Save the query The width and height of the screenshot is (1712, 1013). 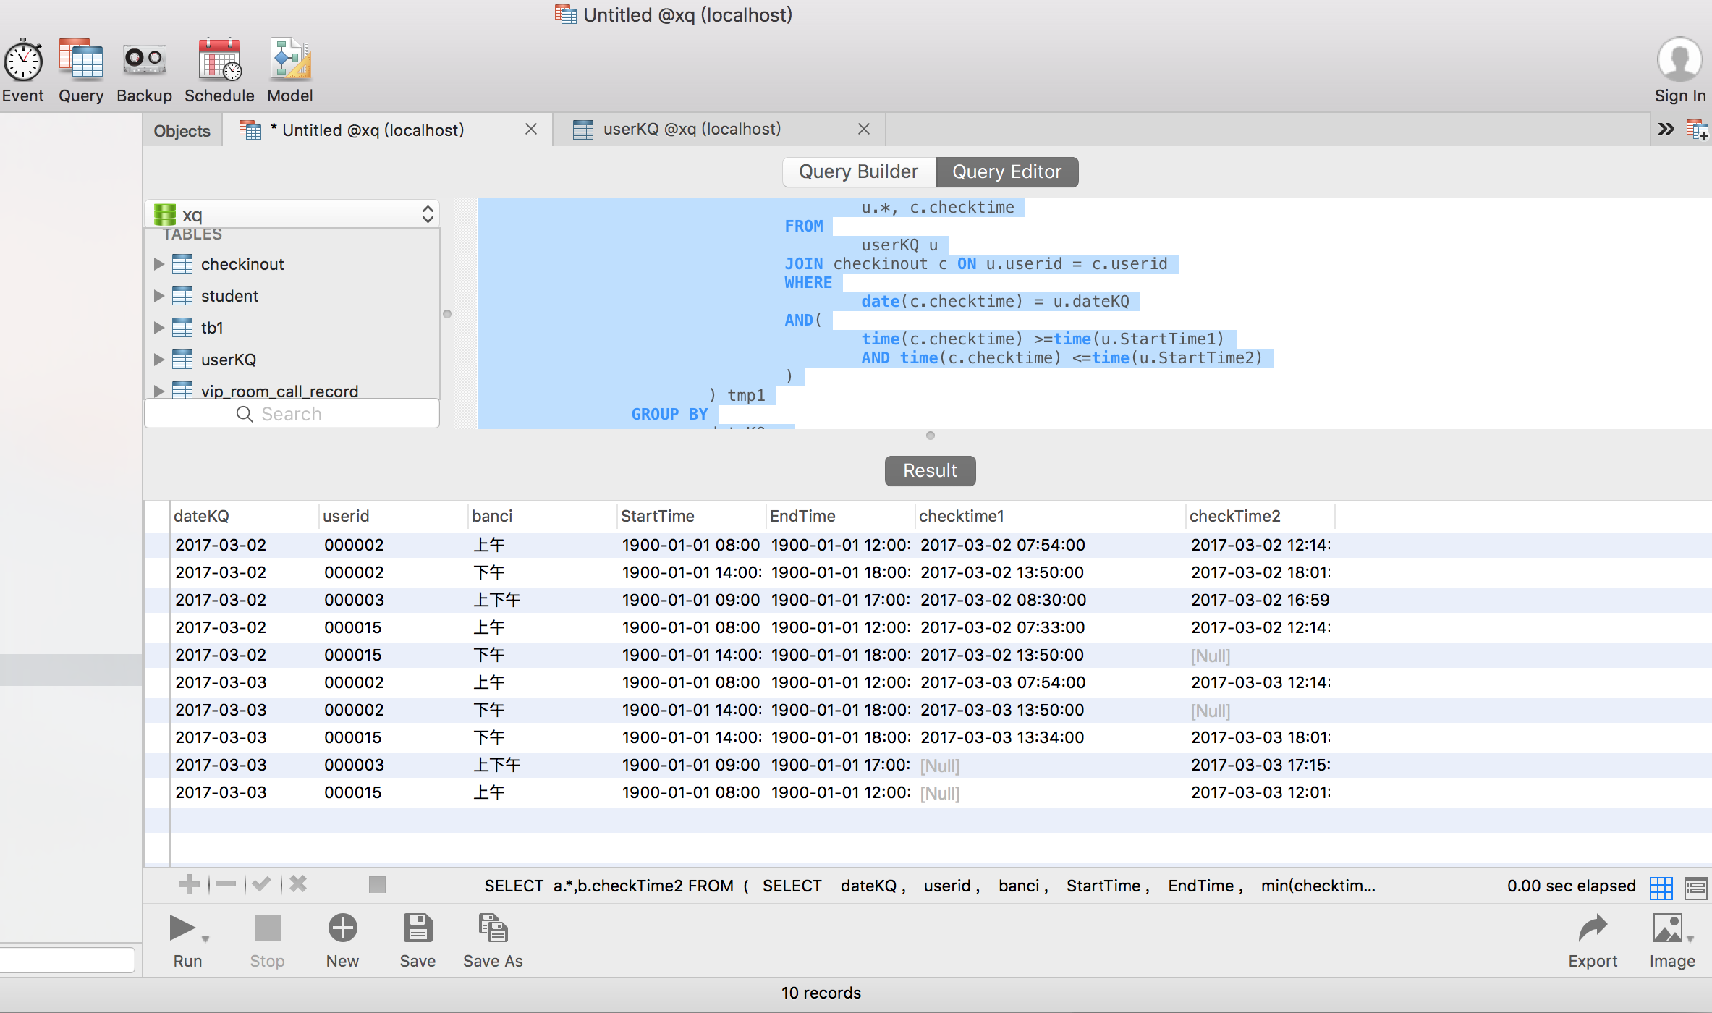click(418, 928)
